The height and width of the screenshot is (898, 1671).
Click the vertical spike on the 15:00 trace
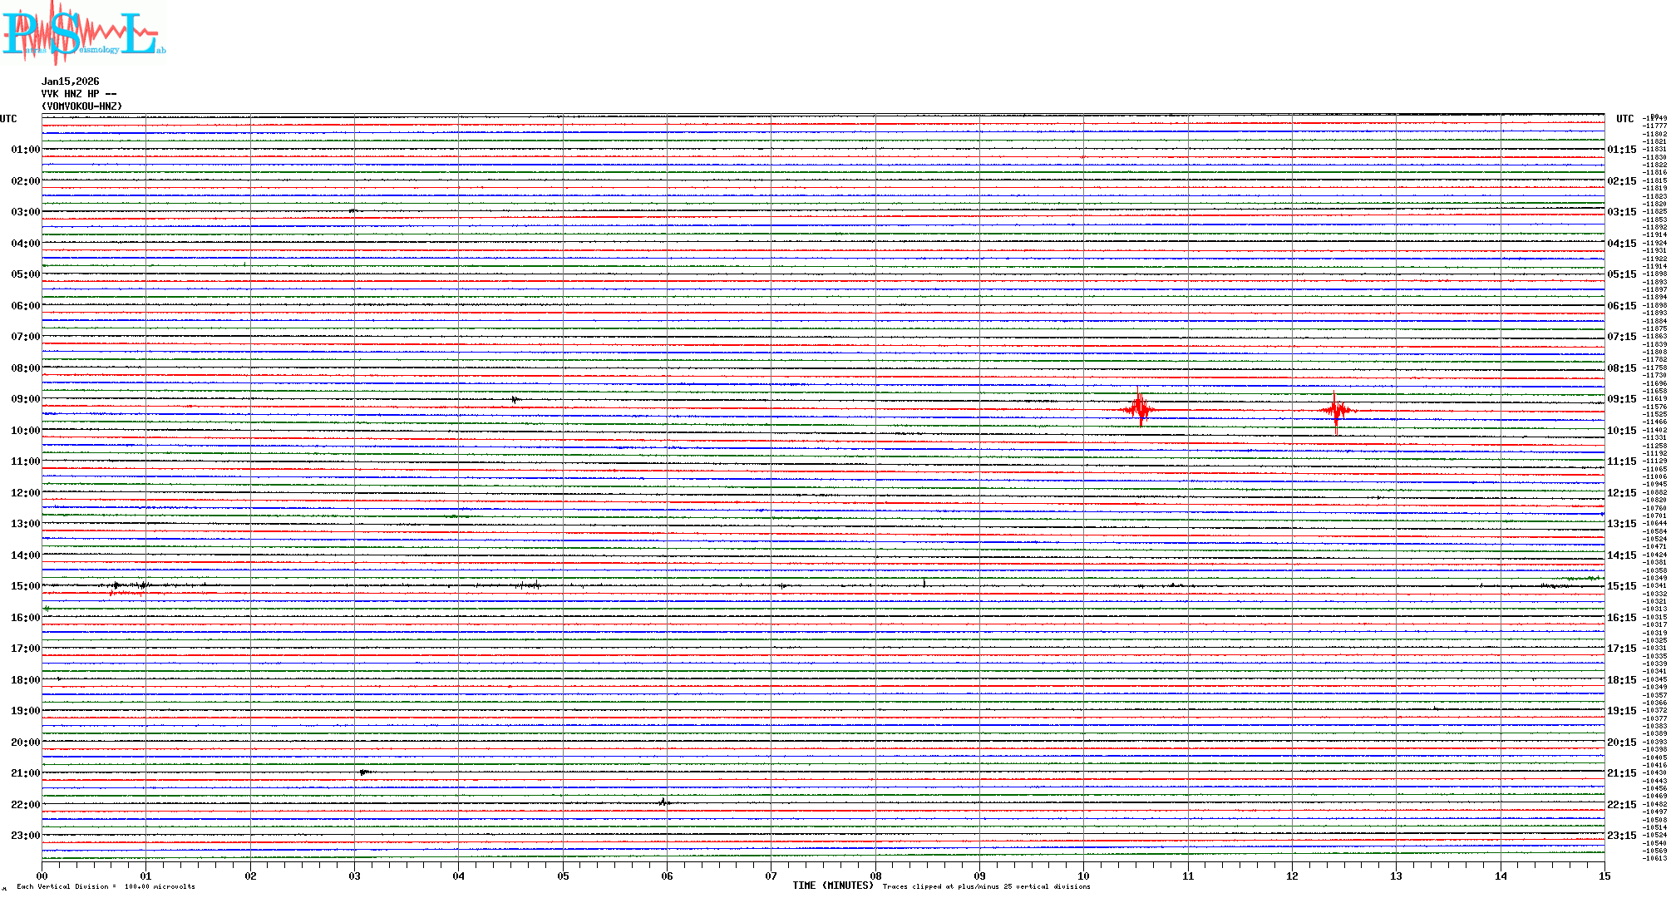[924, 583]
